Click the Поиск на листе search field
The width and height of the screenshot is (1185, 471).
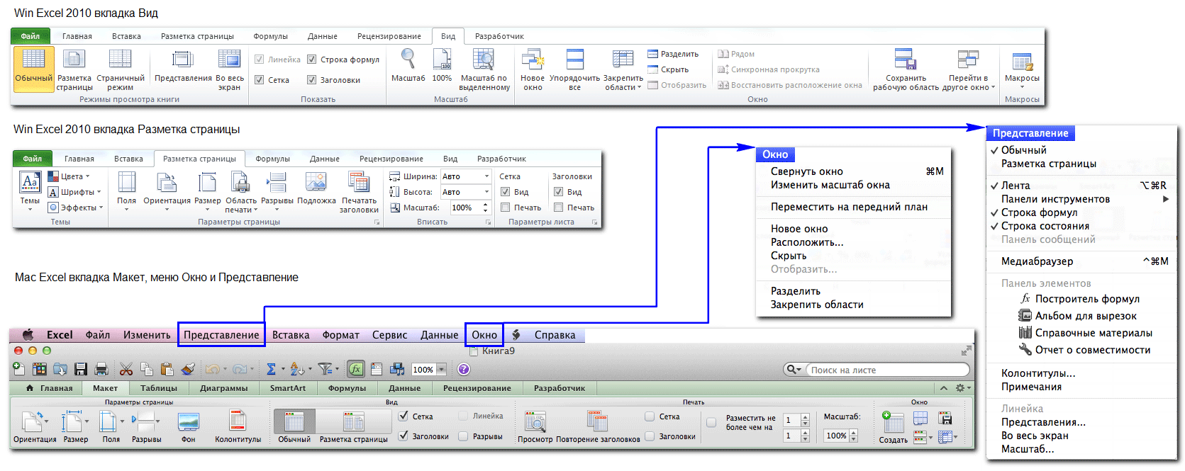point(886,370)
